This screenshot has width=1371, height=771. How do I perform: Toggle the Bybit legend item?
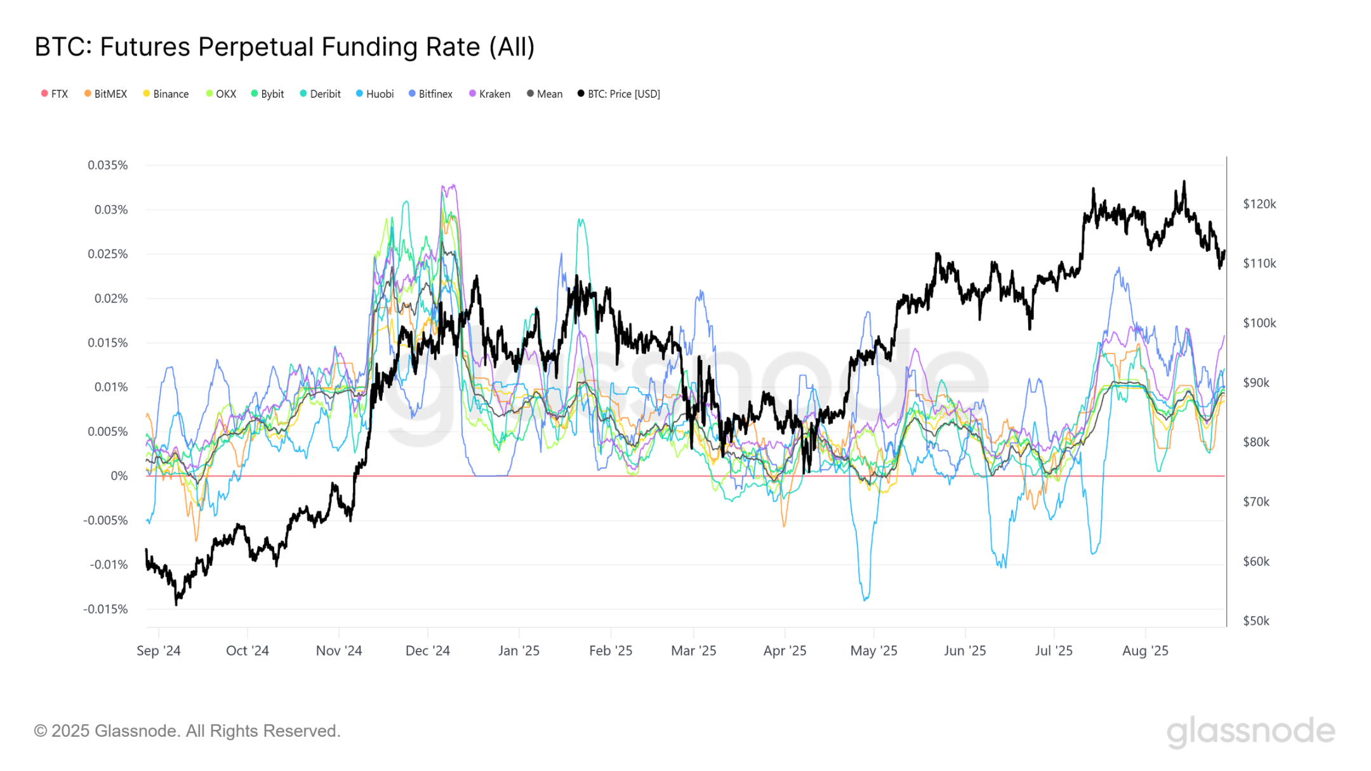click(x=267, y=94)
